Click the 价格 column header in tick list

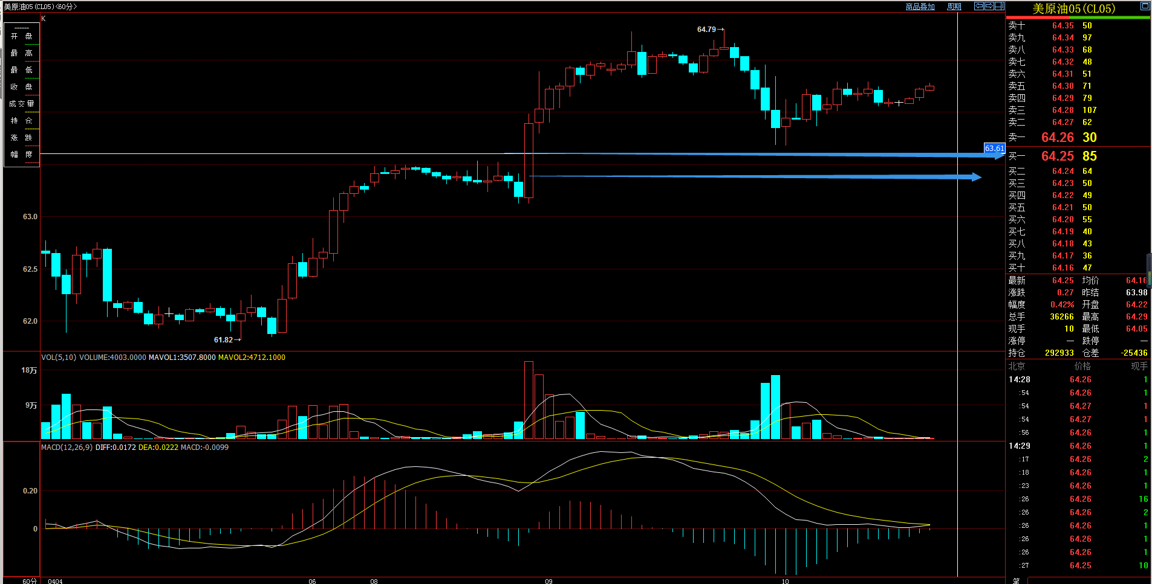[1082, 366]
